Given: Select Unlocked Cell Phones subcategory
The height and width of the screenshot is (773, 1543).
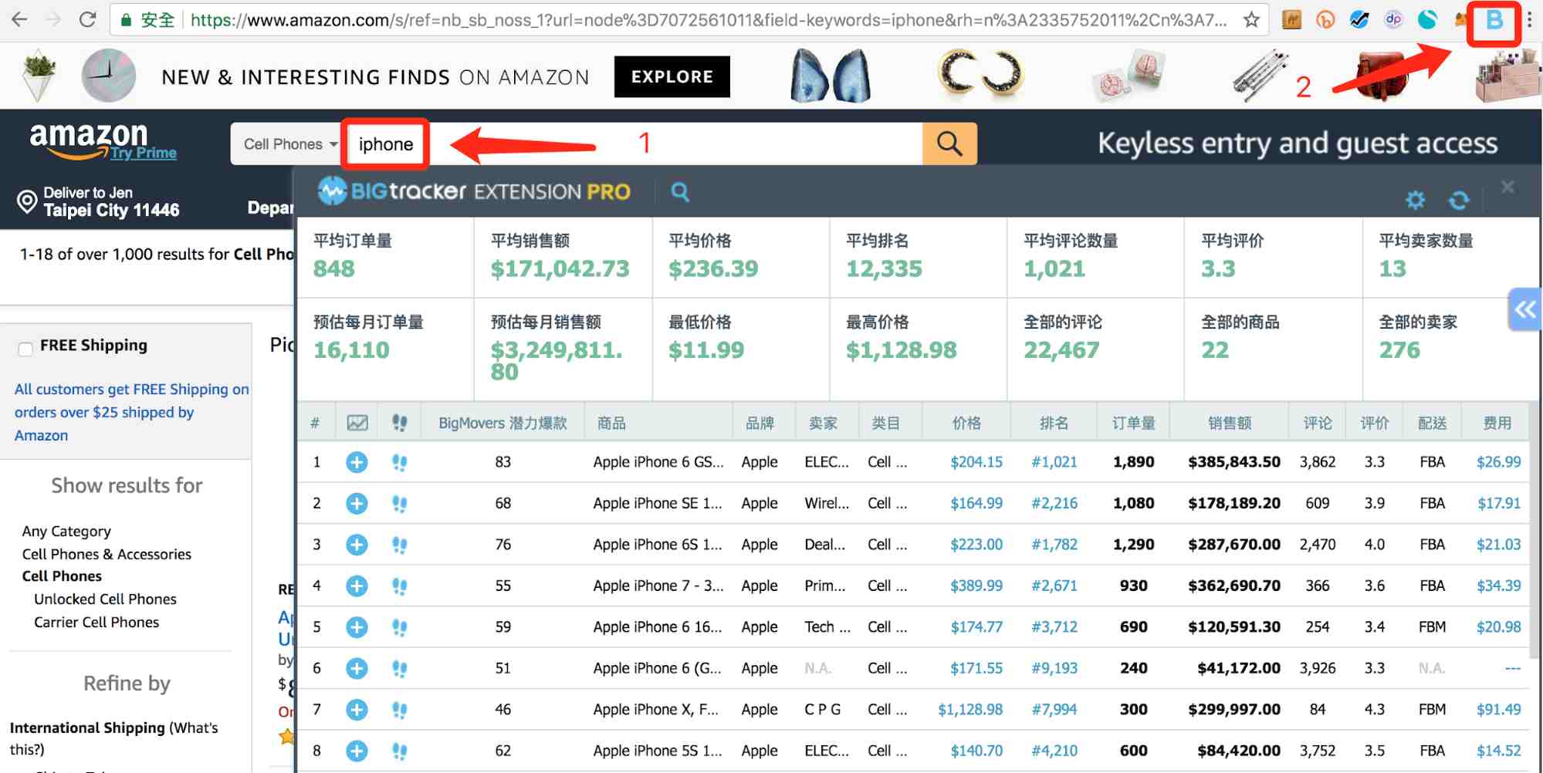Looking at the screenshot, I should [x=105, y=599].
